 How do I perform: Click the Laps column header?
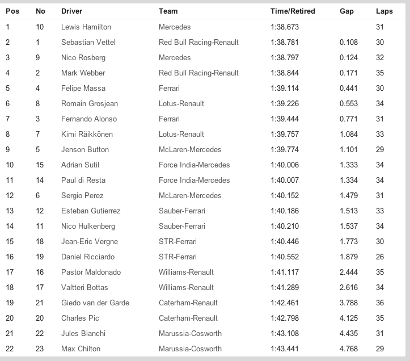pyautogui.click(x=384, y=11)
